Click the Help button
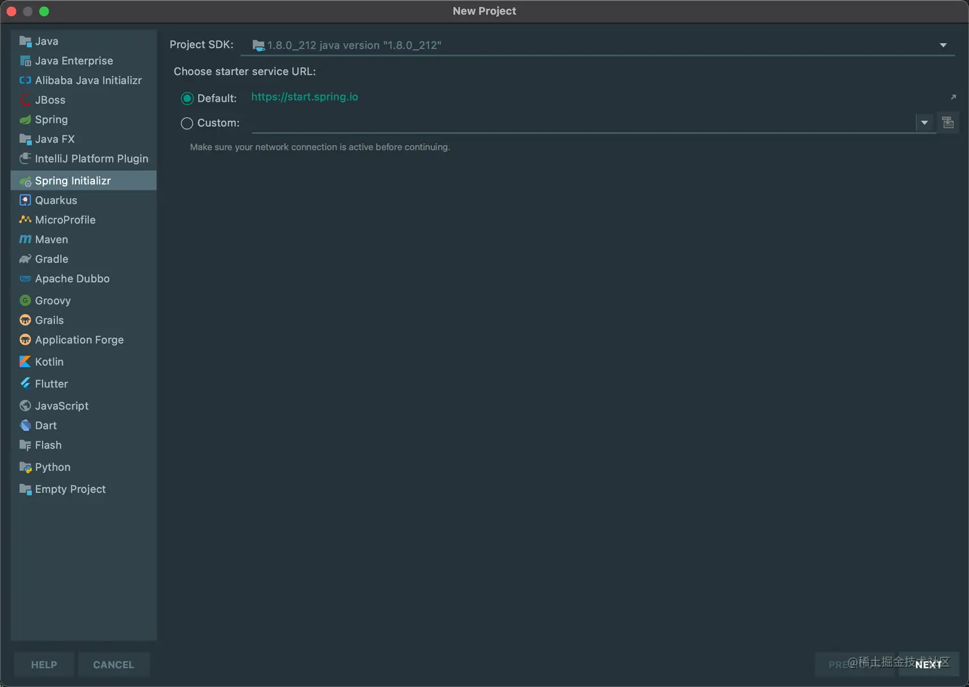Viewport: 969px width, 687px height. 44,665
